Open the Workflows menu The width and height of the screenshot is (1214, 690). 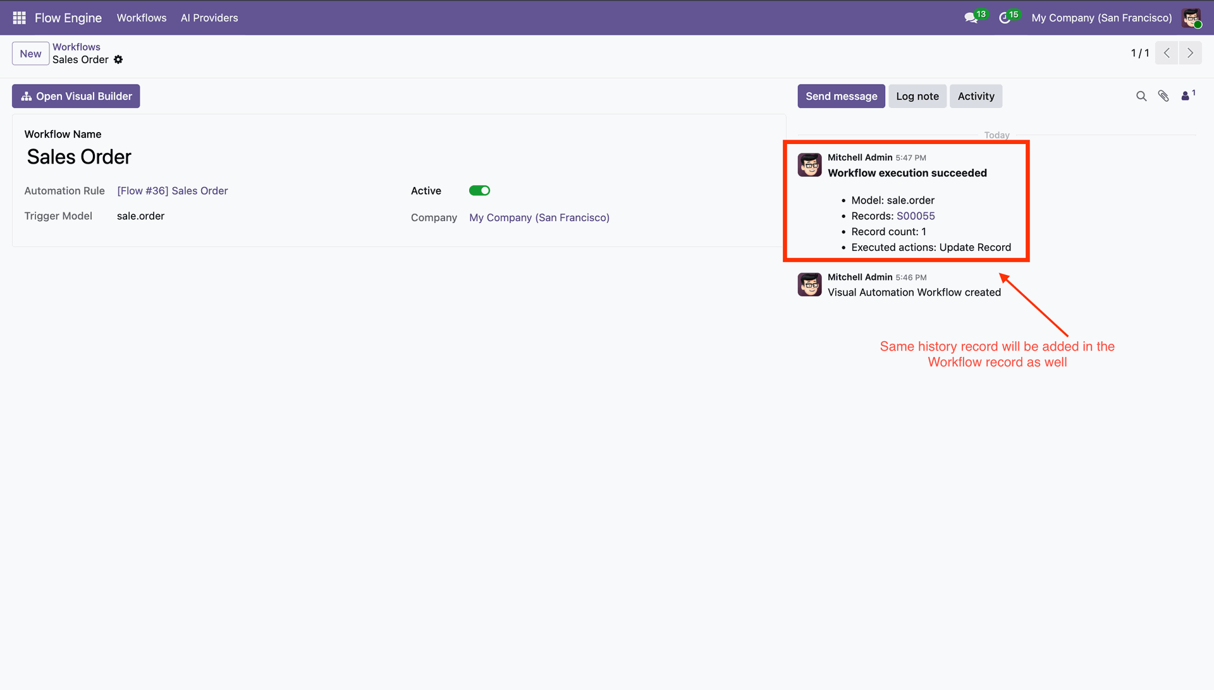[142, 18]
